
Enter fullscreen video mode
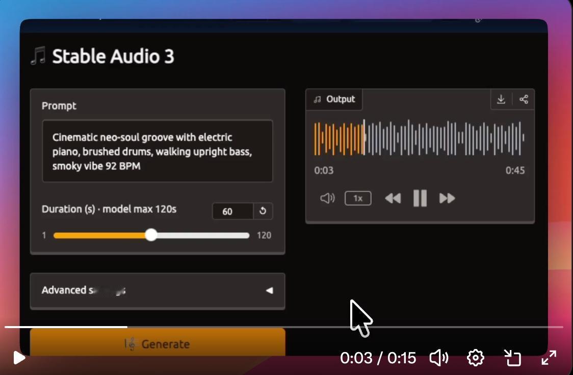(549, 358)
